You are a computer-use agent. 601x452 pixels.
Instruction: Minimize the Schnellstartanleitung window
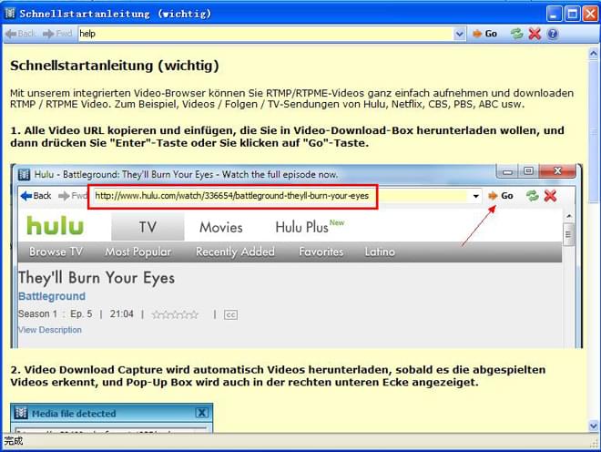coord(555,15)
